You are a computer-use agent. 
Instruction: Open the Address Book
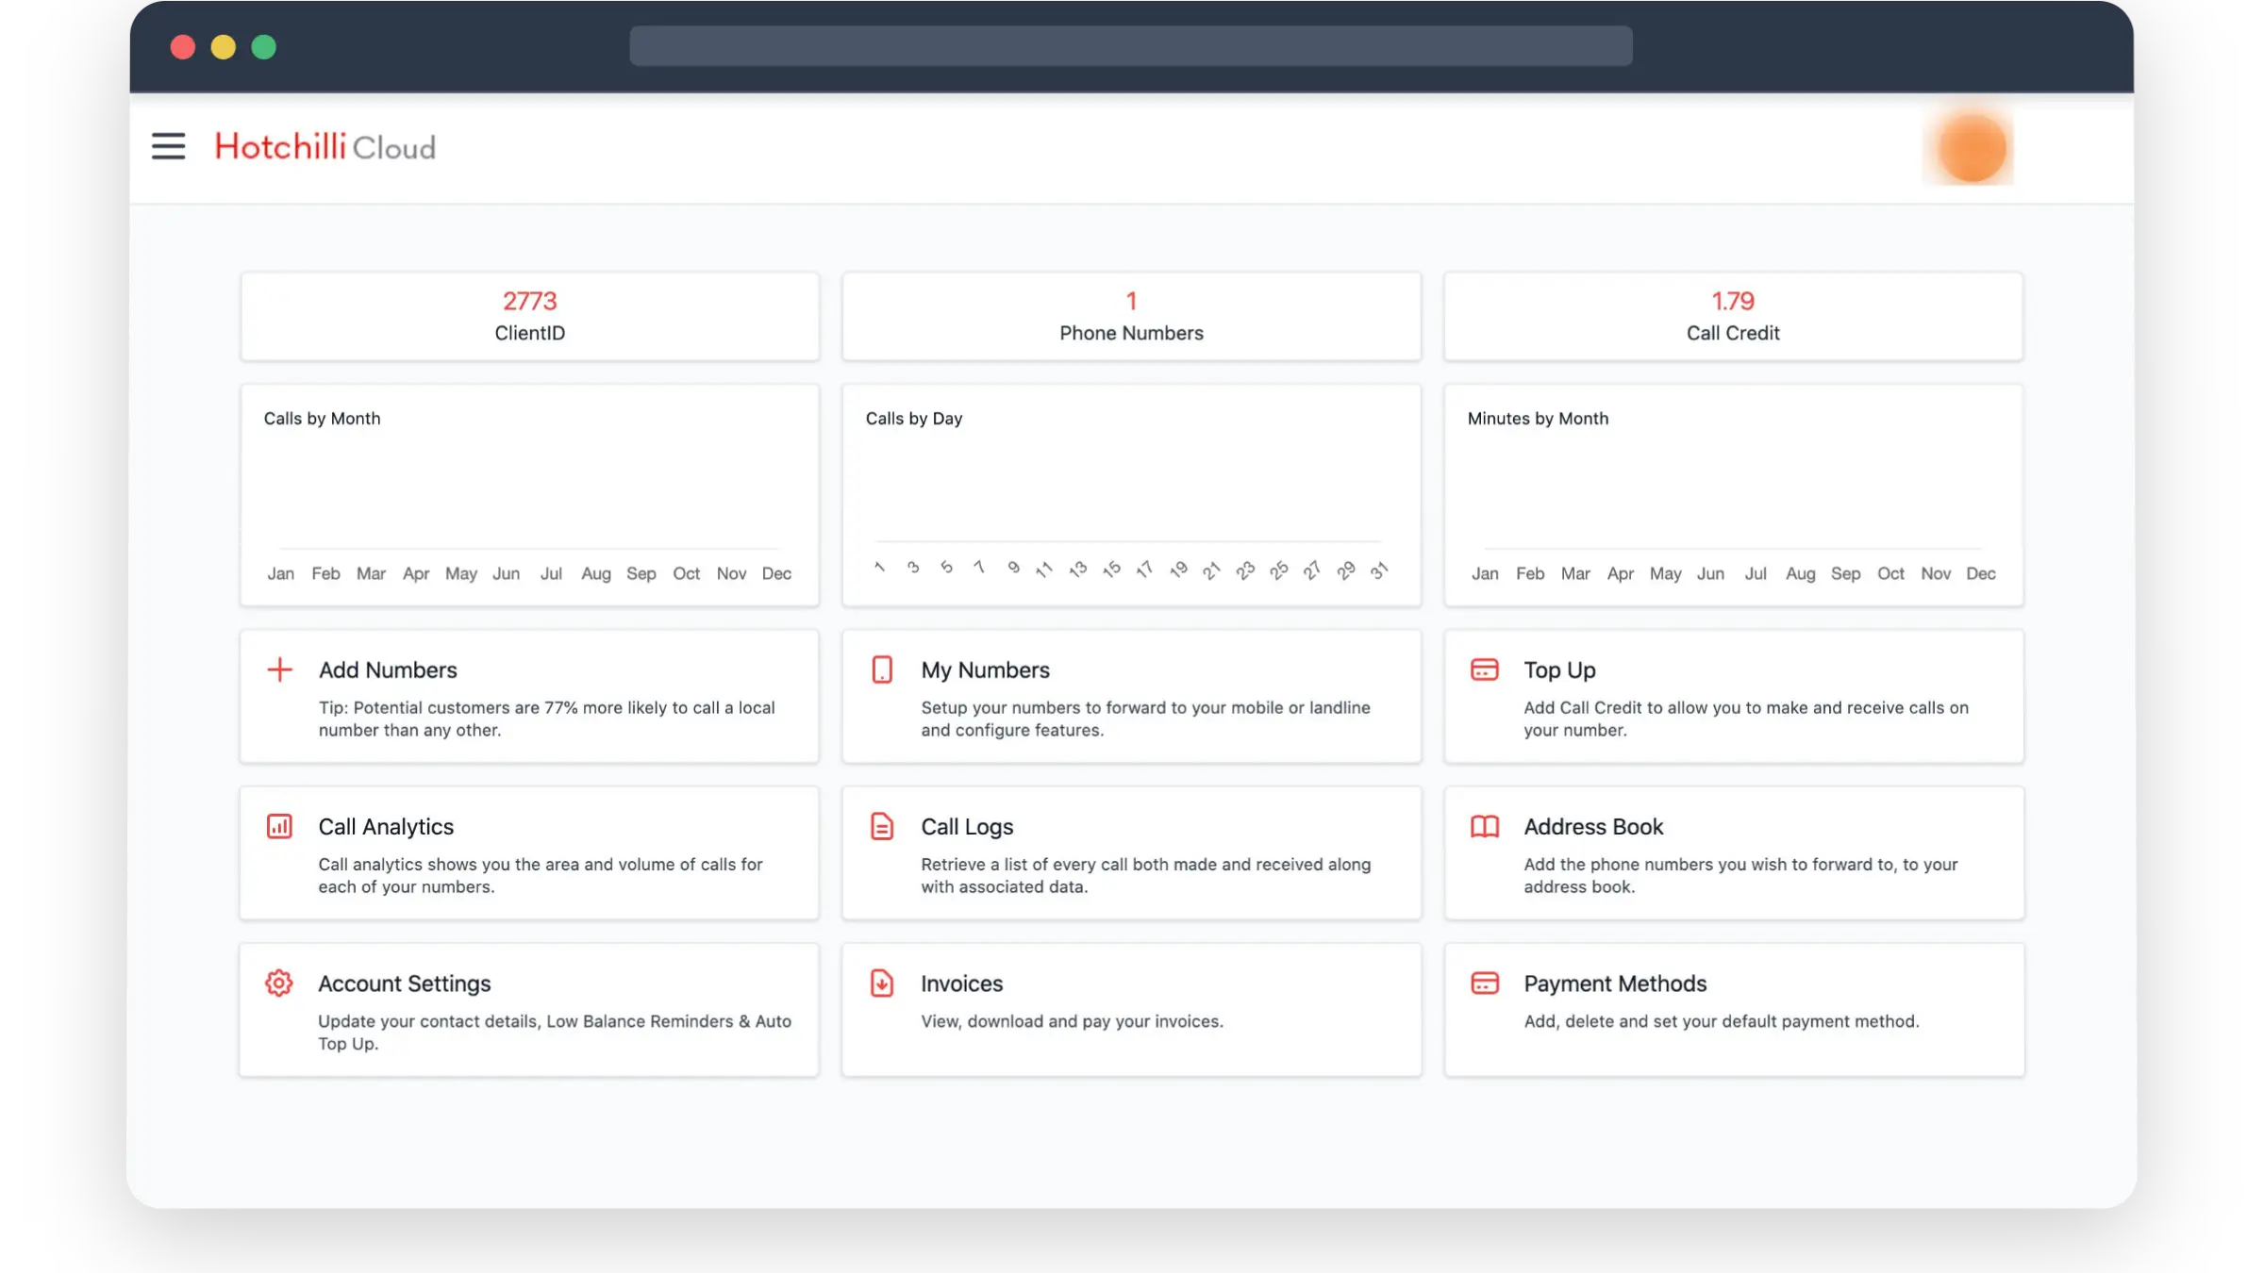[x=1733, y=853]
